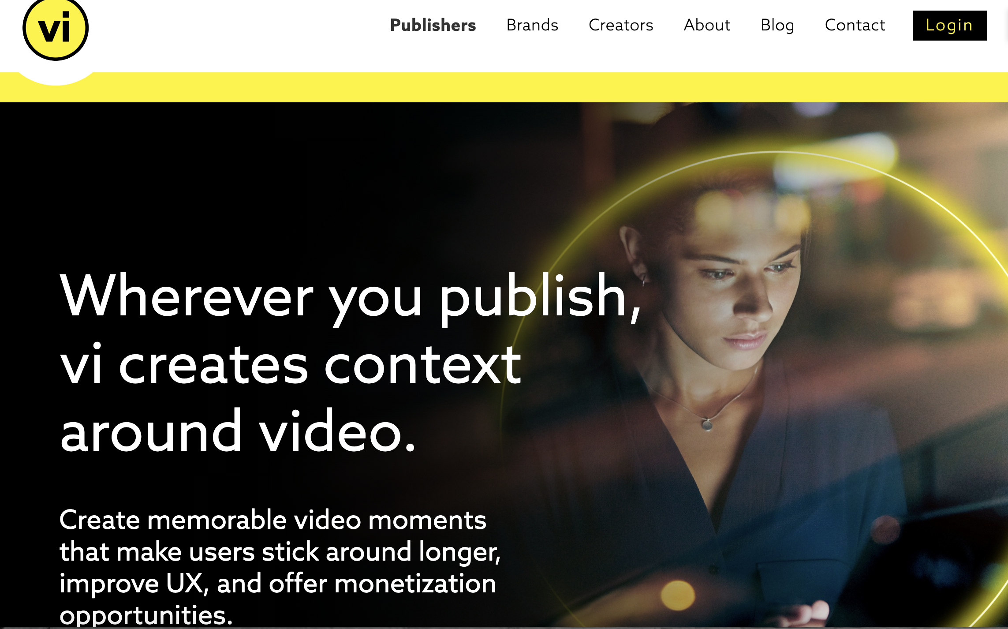This screenshot has width=1008, height=629.
Task: Open the Creators menu link
Action: click(x=621, y=25)
